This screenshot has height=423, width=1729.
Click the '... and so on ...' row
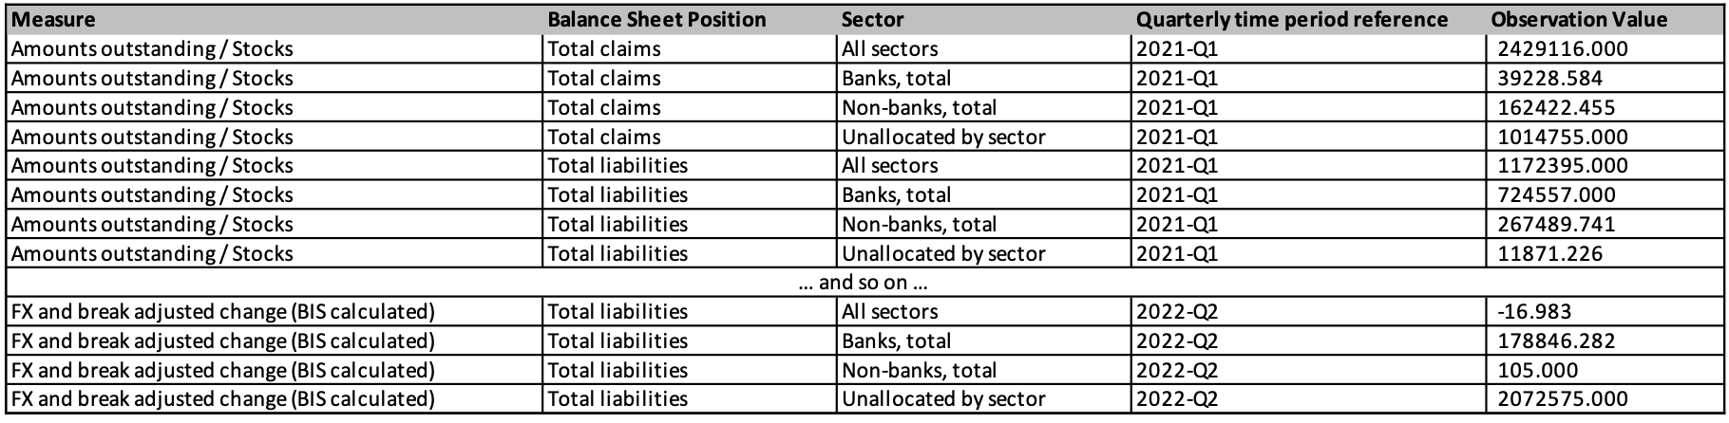point(863,283)
